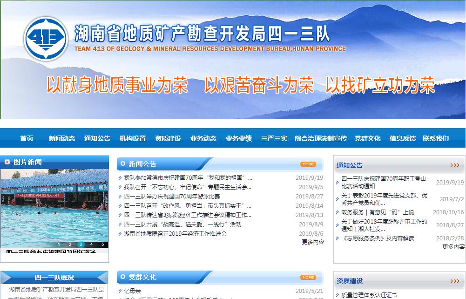Expand 更多内容 under the news list

pyautogui.click(x=312, y=242)
